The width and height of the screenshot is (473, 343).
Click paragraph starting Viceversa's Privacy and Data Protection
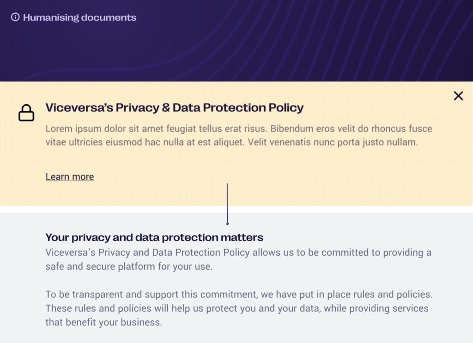[x=238, y=259]
